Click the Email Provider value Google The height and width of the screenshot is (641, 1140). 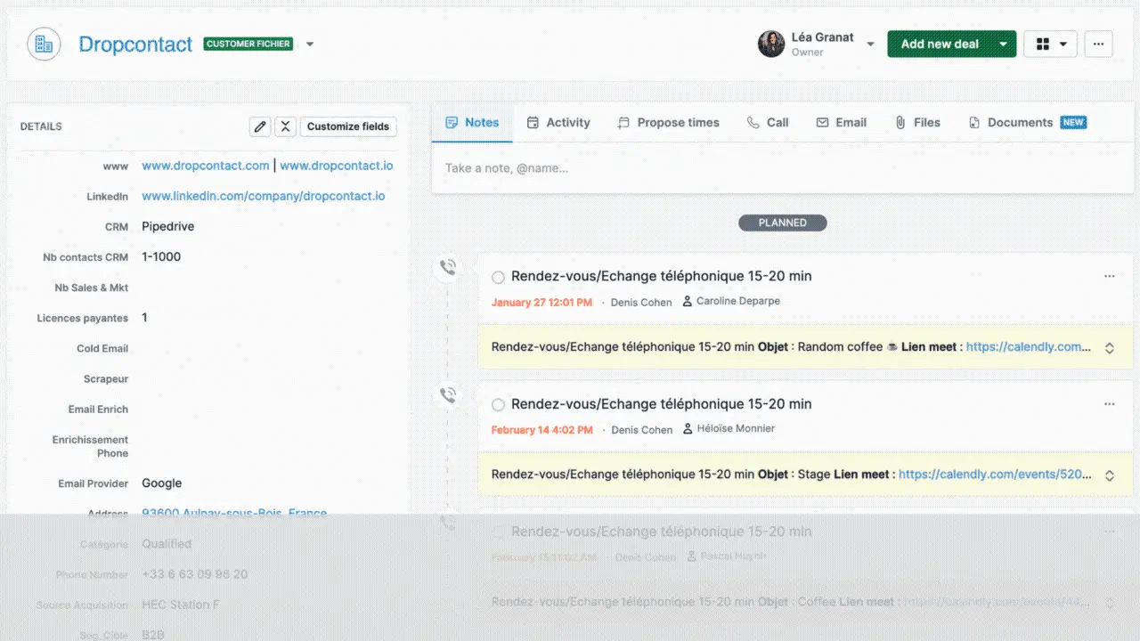click(162, 483)
